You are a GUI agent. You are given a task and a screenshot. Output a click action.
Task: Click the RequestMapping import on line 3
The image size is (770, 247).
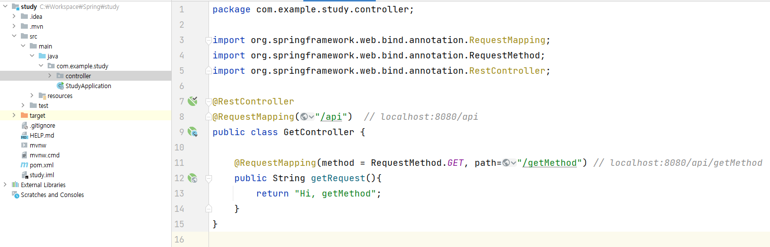click(507, 40)
